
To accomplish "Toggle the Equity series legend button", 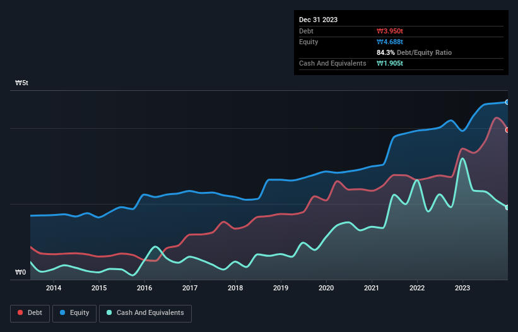I will coord(74,313).
